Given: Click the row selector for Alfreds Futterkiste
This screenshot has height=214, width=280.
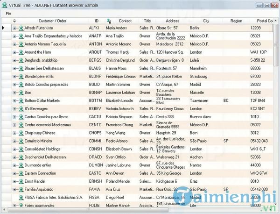Looking at the screenshot, I should click(x=4, y=28).
